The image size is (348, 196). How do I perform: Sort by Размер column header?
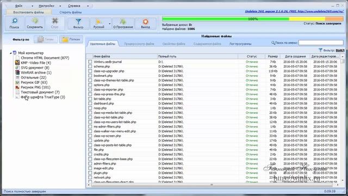273,57
